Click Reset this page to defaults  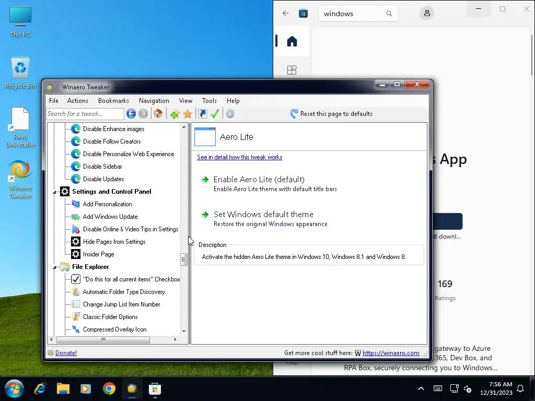pyautogui.click(x=336, y=114)
